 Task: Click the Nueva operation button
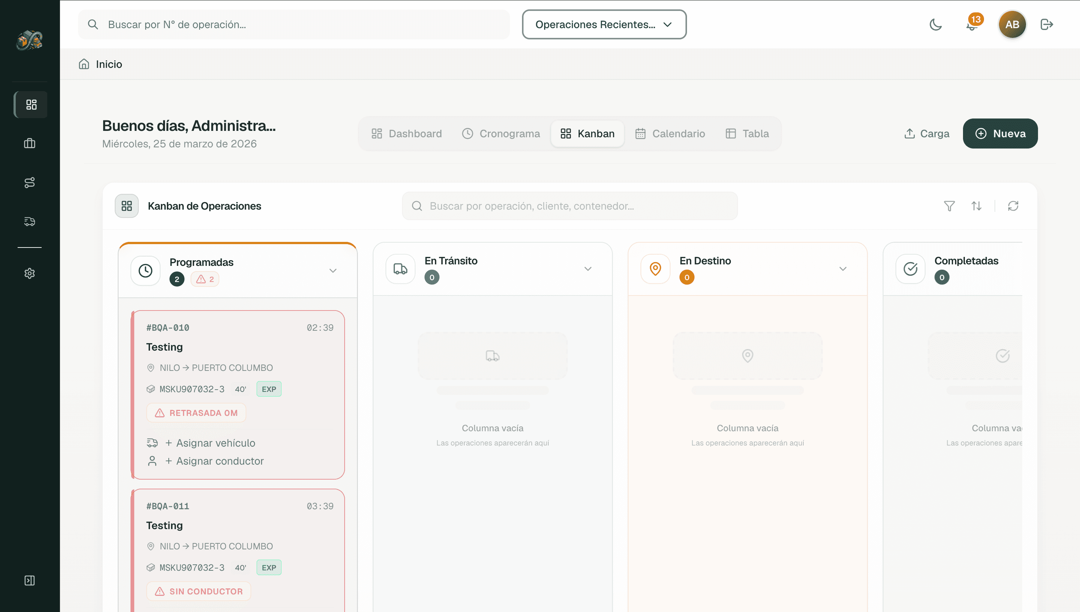pyautogui.click(x=1000, y=133)
